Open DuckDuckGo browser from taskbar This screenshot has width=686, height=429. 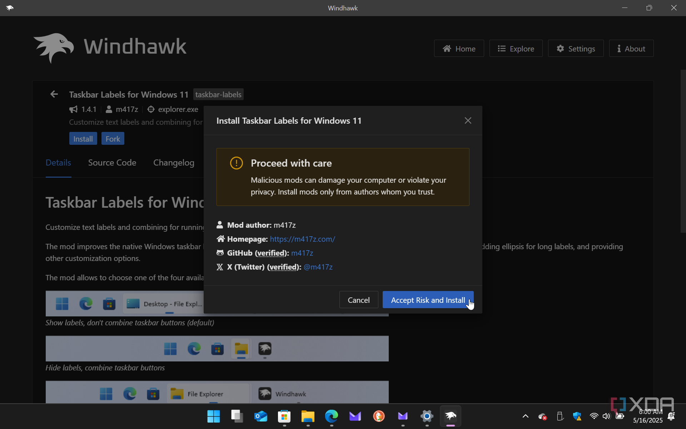379,416
